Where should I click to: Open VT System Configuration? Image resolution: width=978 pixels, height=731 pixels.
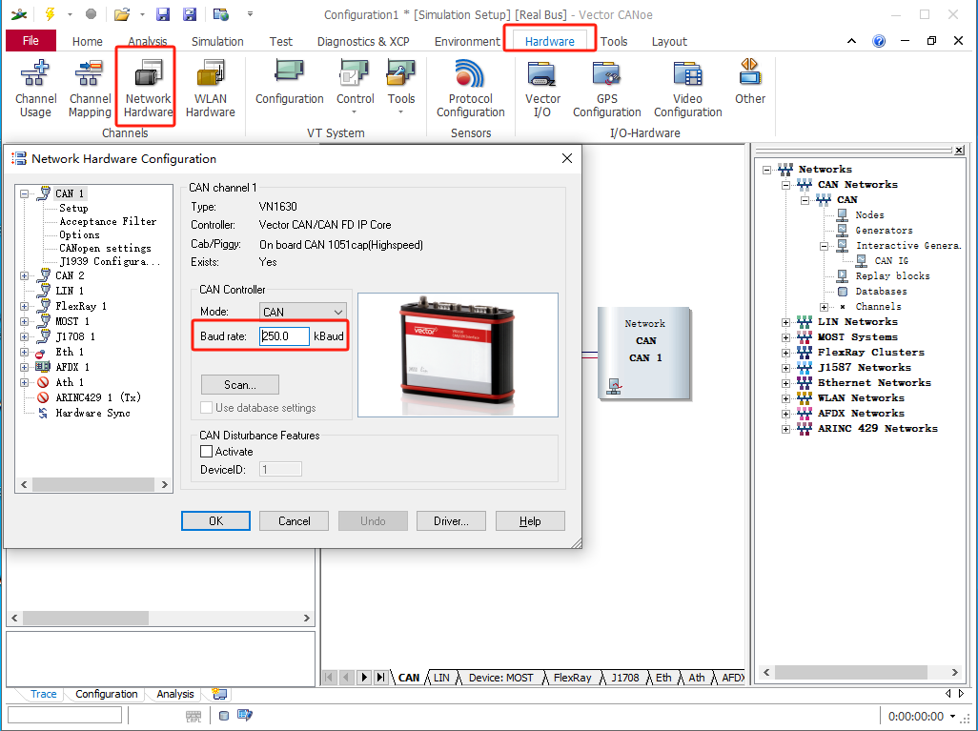[x=290, y=82]
